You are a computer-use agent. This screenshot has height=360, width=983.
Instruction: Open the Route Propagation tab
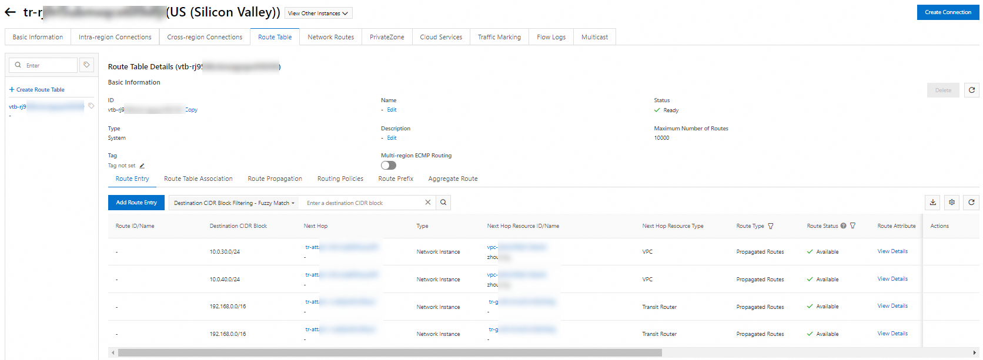[275, 179]
